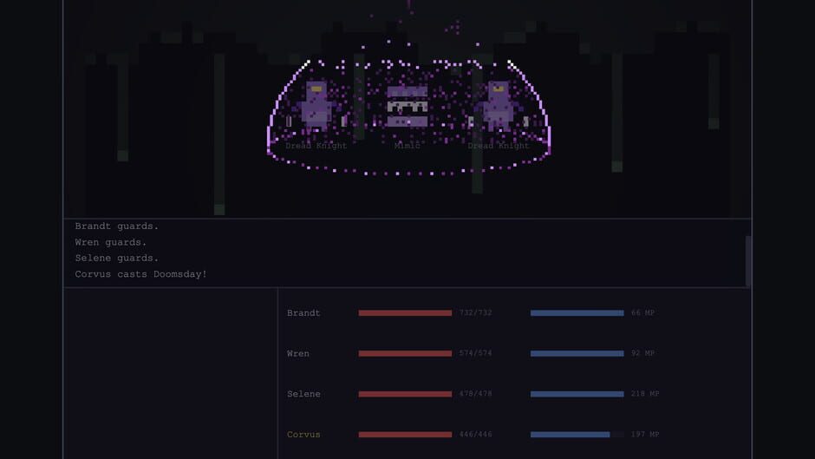Click Selene's blue MP bar
Viewport: 815px width, 459px height.
(577, 394)
